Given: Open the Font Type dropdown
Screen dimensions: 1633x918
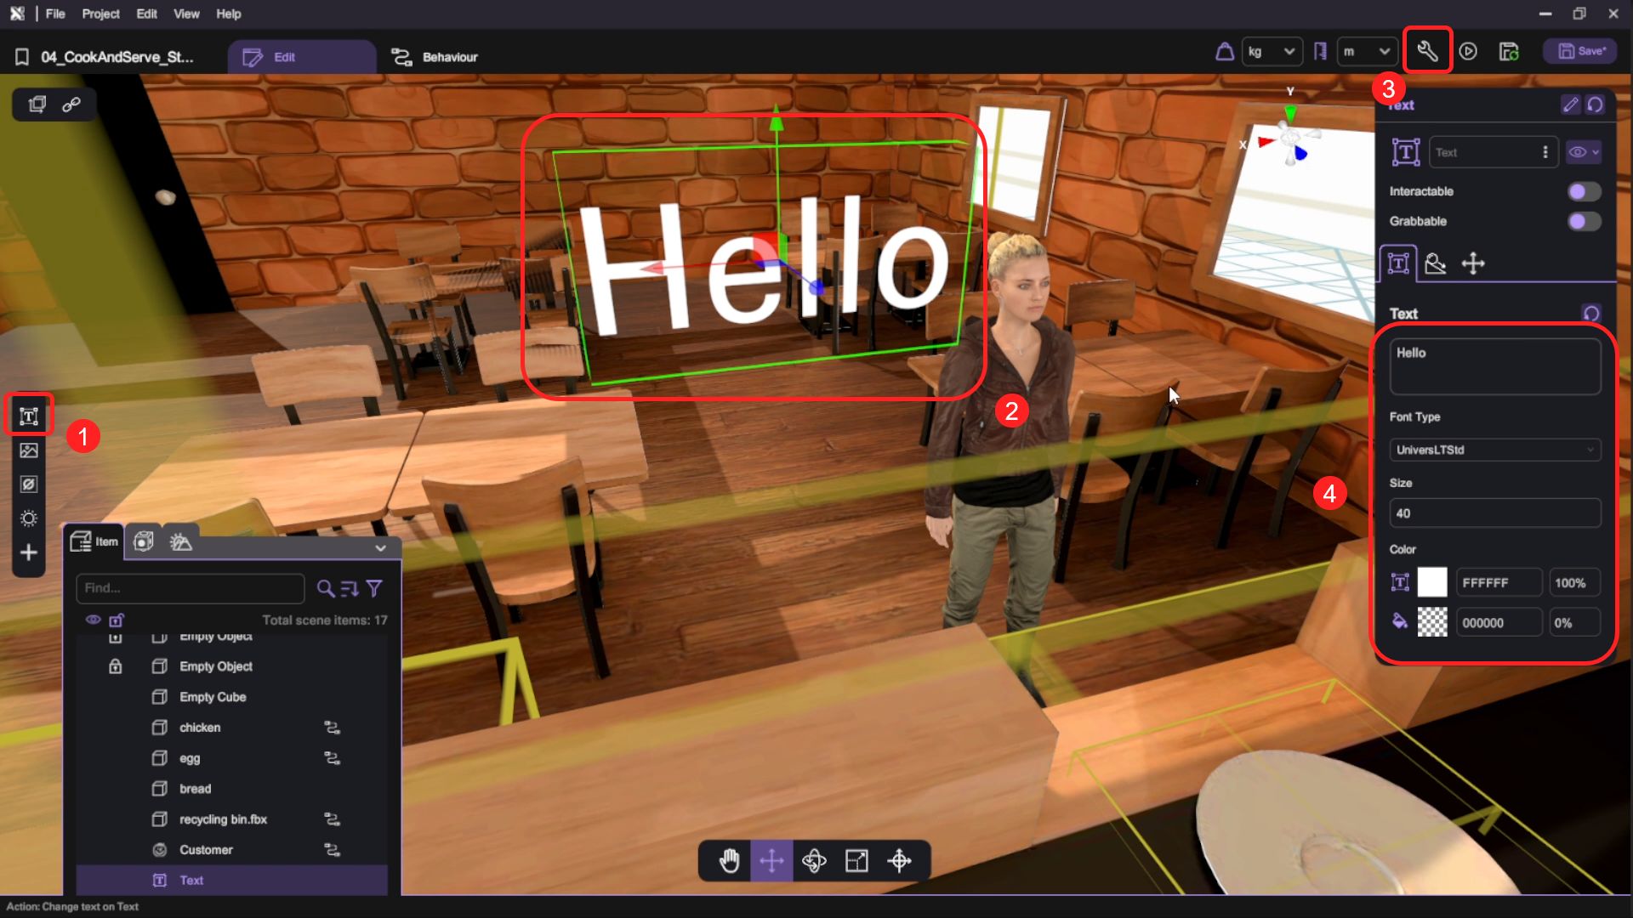Looking at the screenshot, I should (x=1494, y=450).
